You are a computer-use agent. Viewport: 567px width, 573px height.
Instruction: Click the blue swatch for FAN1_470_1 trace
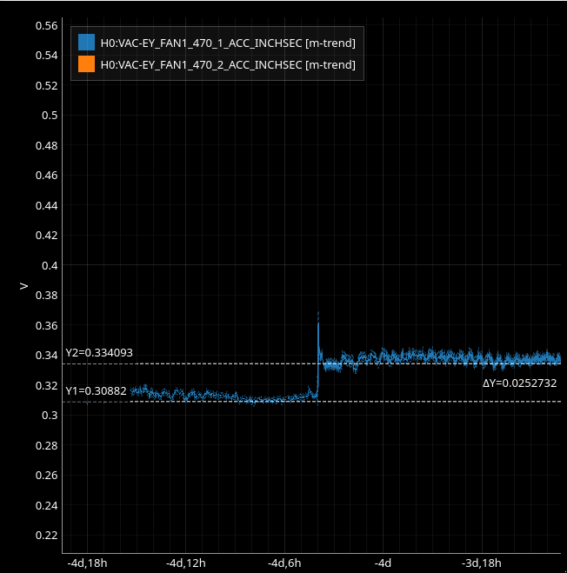tap(86, 43)
